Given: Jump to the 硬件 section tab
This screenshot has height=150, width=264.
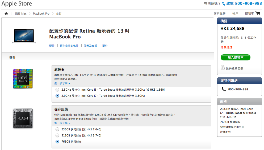Looking at the screenshot, I should click(x=52, y=46).
